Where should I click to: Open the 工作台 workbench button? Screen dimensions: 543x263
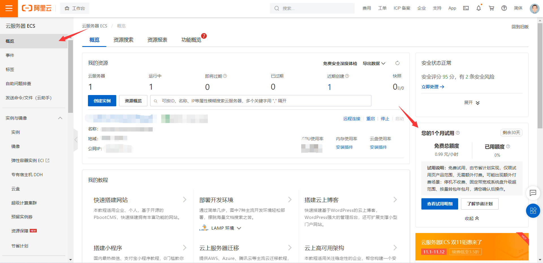(x=75, y=8)
